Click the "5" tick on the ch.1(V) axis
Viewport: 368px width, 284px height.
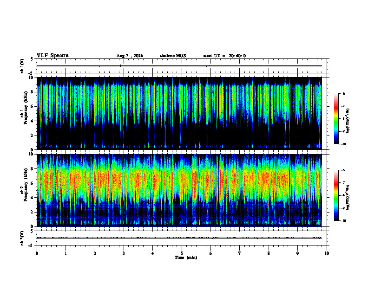tap(33, 59)
